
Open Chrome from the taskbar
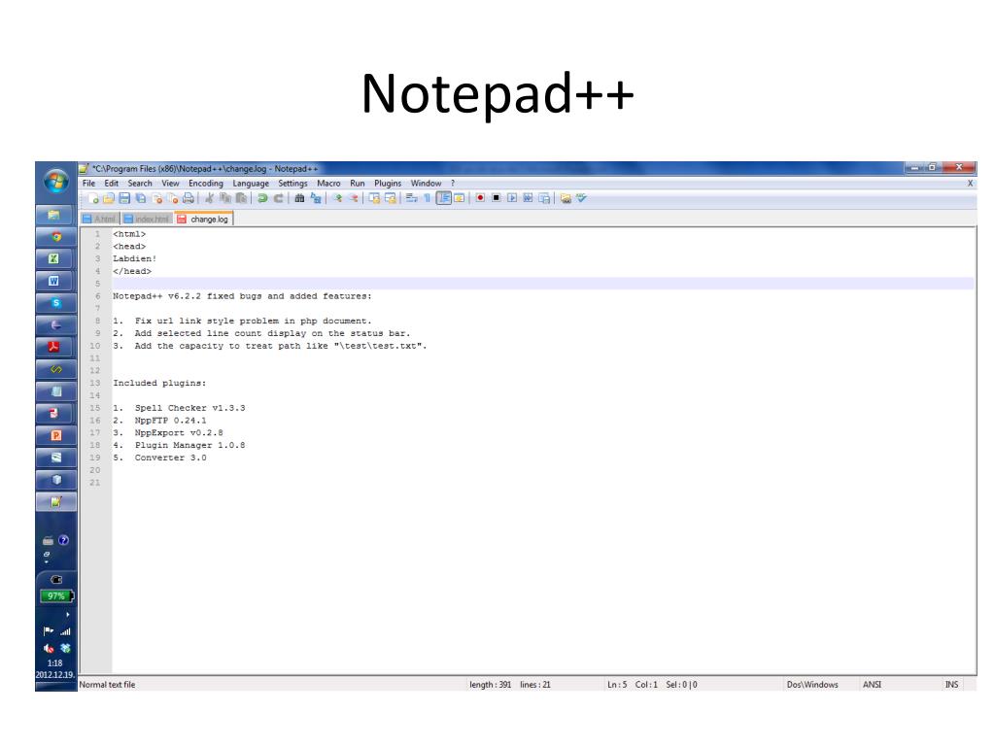pyautogui.click(x=55, y=237)
